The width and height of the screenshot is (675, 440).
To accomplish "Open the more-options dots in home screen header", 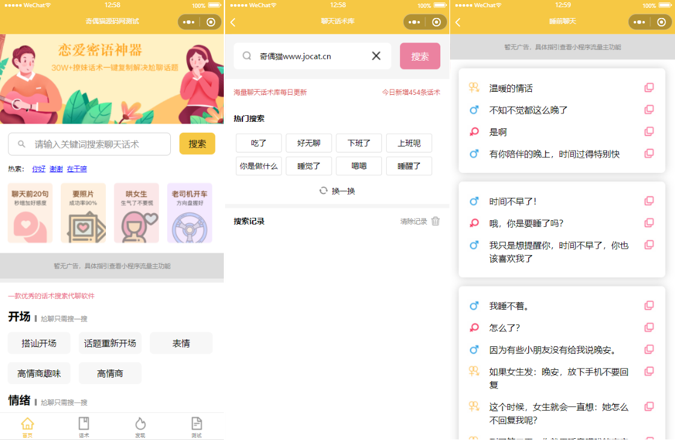I will coord(188,22).
